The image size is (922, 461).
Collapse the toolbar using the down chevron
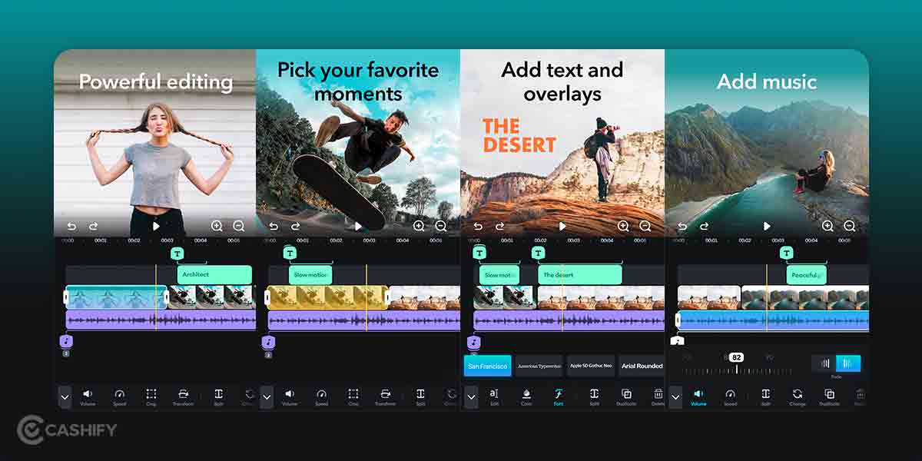[65, 396]
